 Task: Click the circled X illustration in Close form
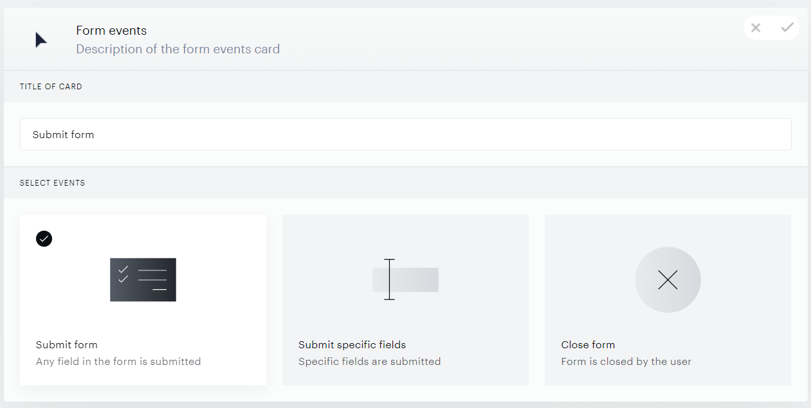pyautogui.click(x=668, y=279)
